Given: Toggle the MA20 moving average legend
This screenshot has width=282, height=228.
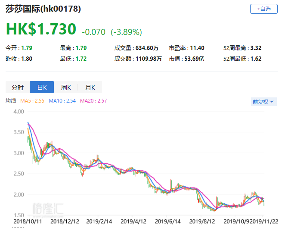Looking at the screenshot, I should [x=93, y=101].
